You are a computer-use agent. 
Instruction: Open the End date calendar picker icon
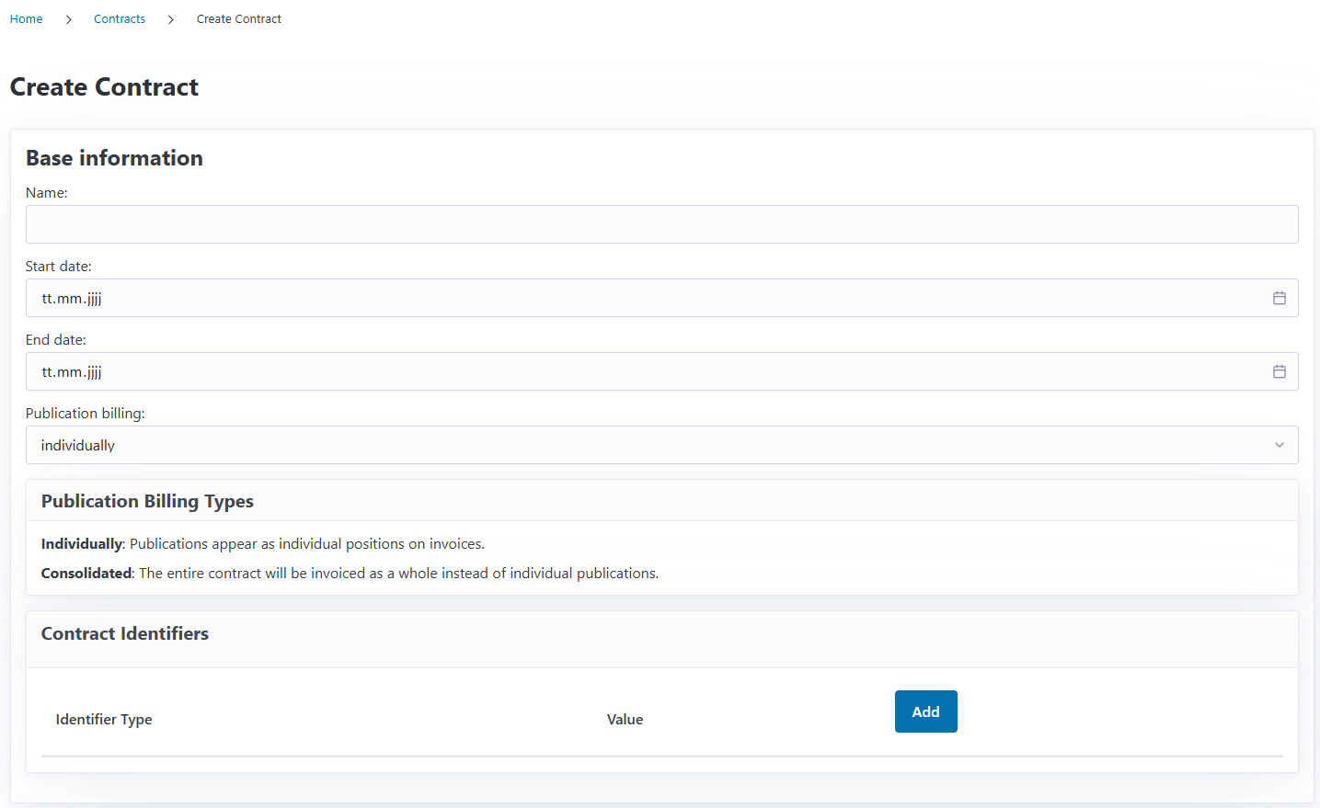coord(1279,371)
